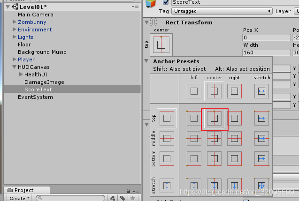
Task: Pick the top-right anchor preset
Action: click(x=234, y=119)
